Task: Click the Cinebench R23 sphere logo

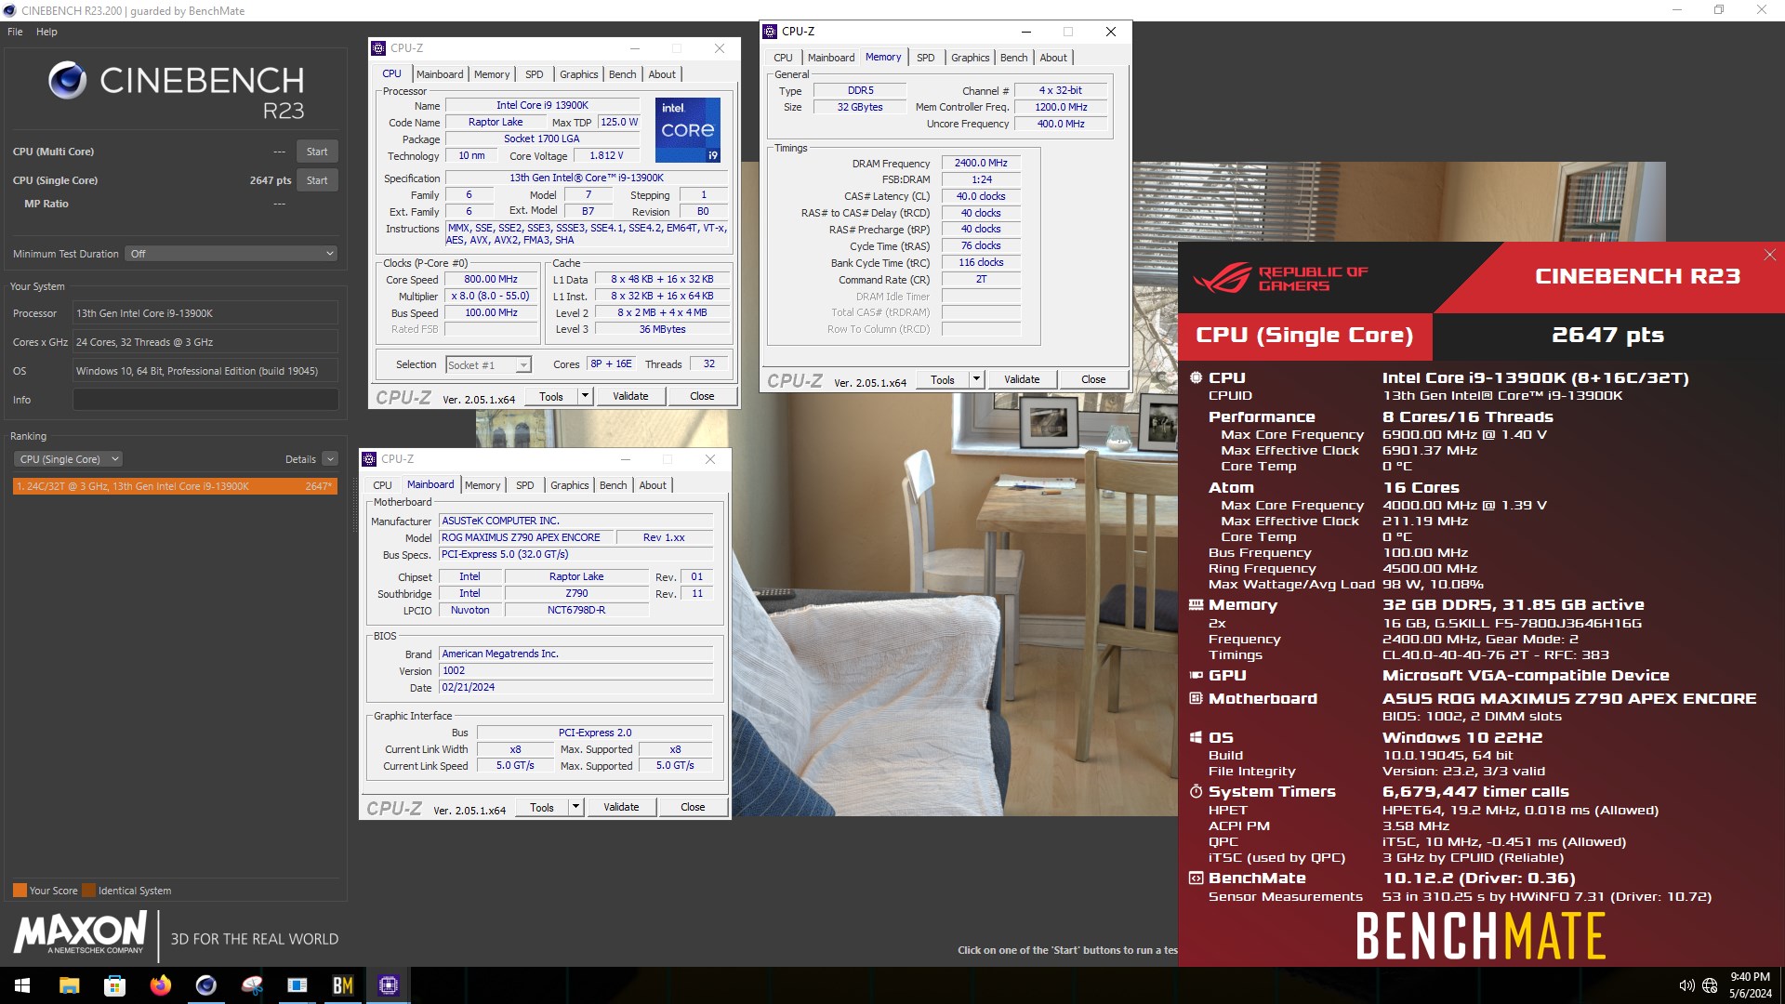Action: tap(67, 81)
